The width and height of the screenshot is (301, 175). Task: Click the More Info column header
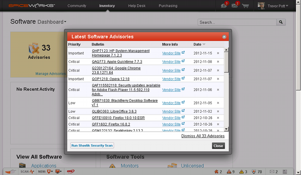click(x=170, y=44)
